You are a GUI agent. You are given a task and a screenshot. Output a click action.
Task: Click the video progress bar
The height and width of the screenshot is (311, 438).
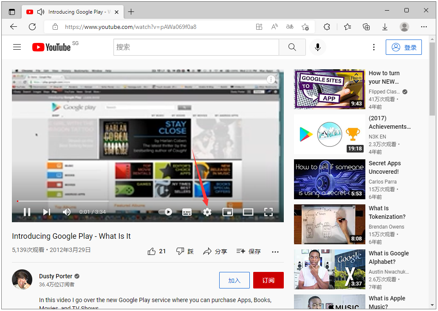coord(148,201)
